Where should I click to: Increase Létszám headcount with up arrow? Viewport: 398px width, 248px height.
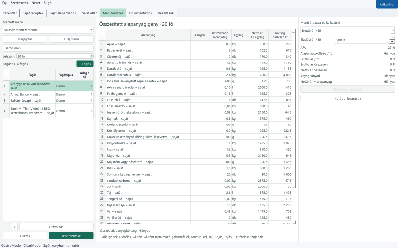click(91, 55)
